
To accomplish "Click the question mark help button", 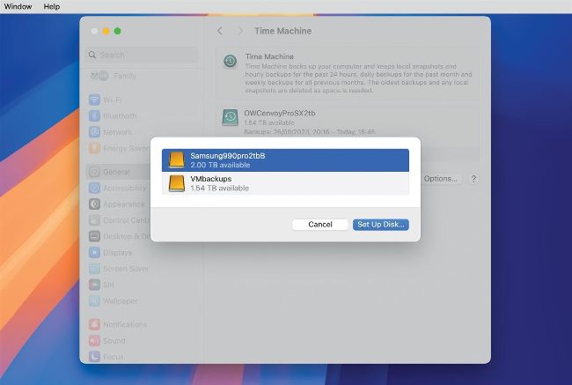I will pos(473,179).
